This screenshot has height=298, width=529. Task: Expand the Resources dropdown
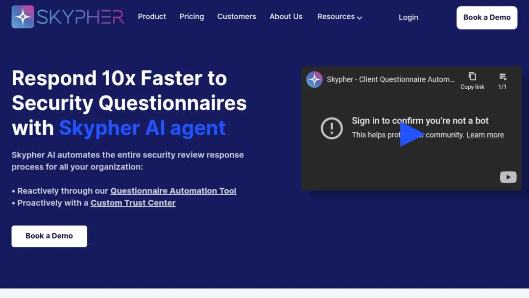[x=339, y=17]
